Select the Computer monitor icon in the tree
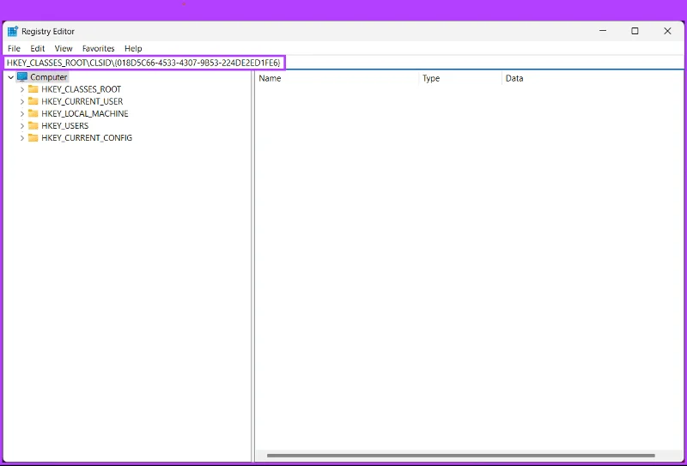This screenshot has width=687, height=466. pyautogui.click(x=22, y=77)
